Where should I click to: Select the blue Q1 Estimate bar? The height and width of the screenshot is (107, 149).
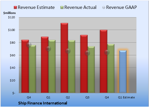pos(123,72)
